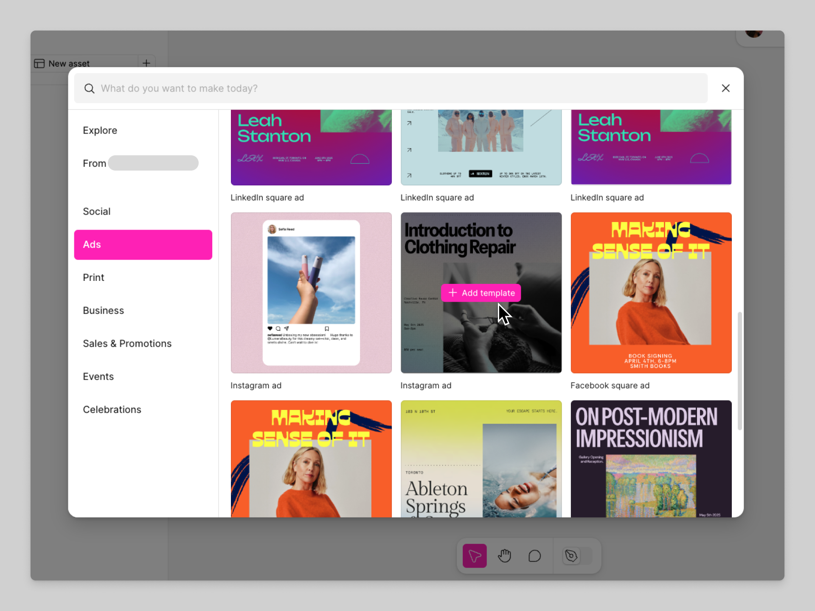Open the Sales & Promotions category

(143, 344)
